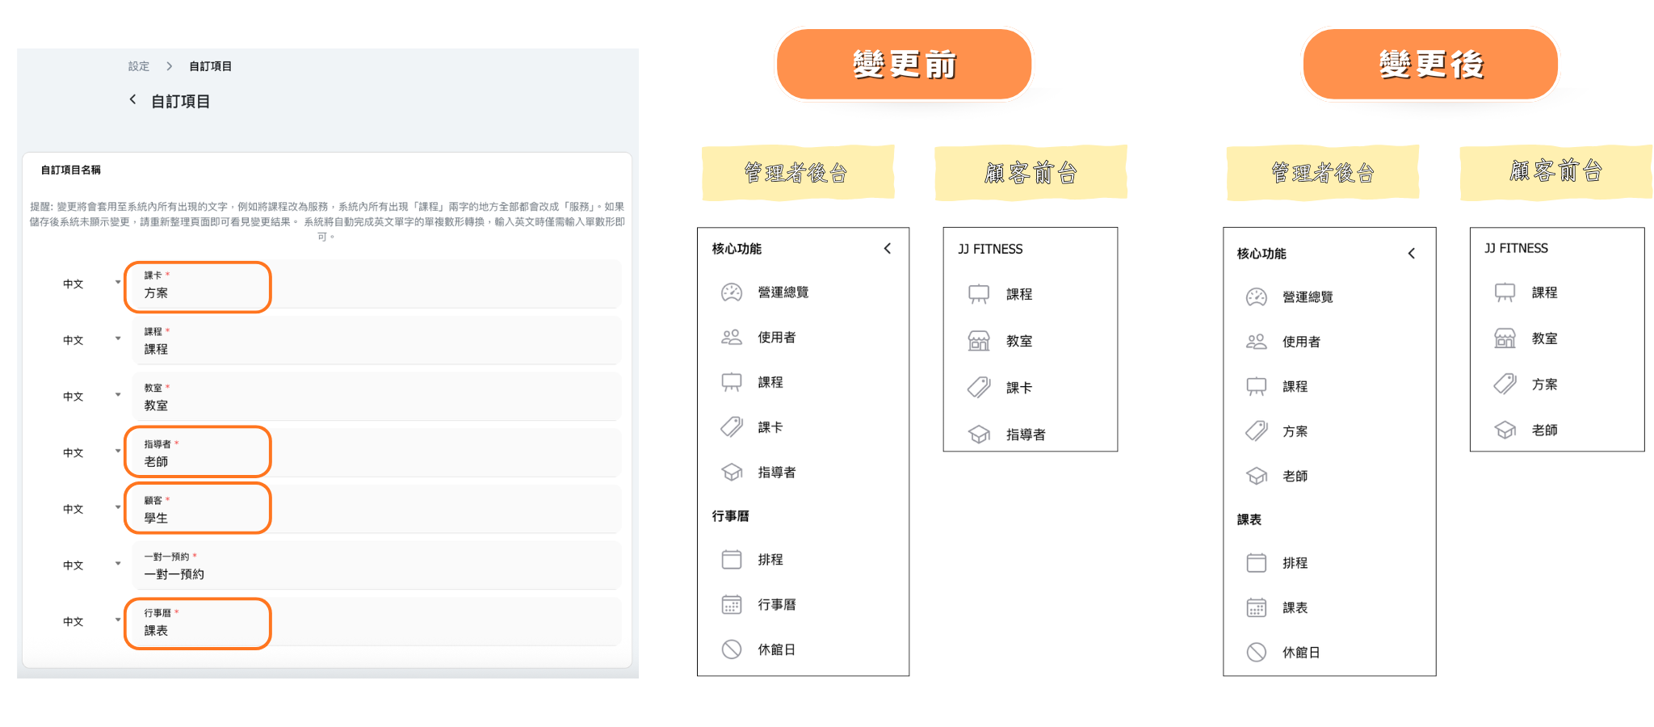Select 排程 in the 變更後 admin menu
Image resolution: width=1654 pixels, height=727 pixels.
coord(1295,563)
